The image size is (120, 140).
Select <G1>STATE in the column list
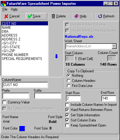[25, 47]
